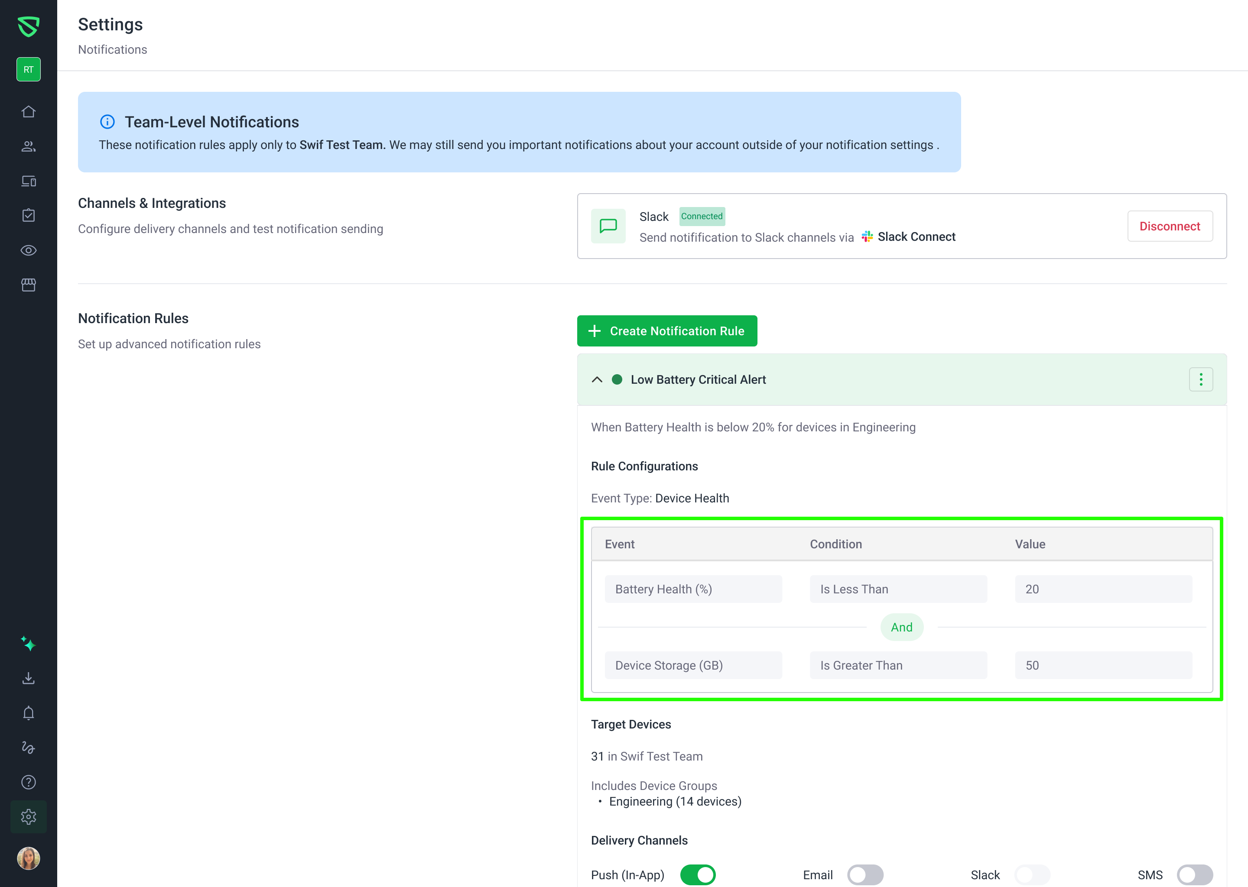The width and height of the screenshot is (1248, 887).
Task: Enable the SMS delivery toggle
Action: 1194,874
